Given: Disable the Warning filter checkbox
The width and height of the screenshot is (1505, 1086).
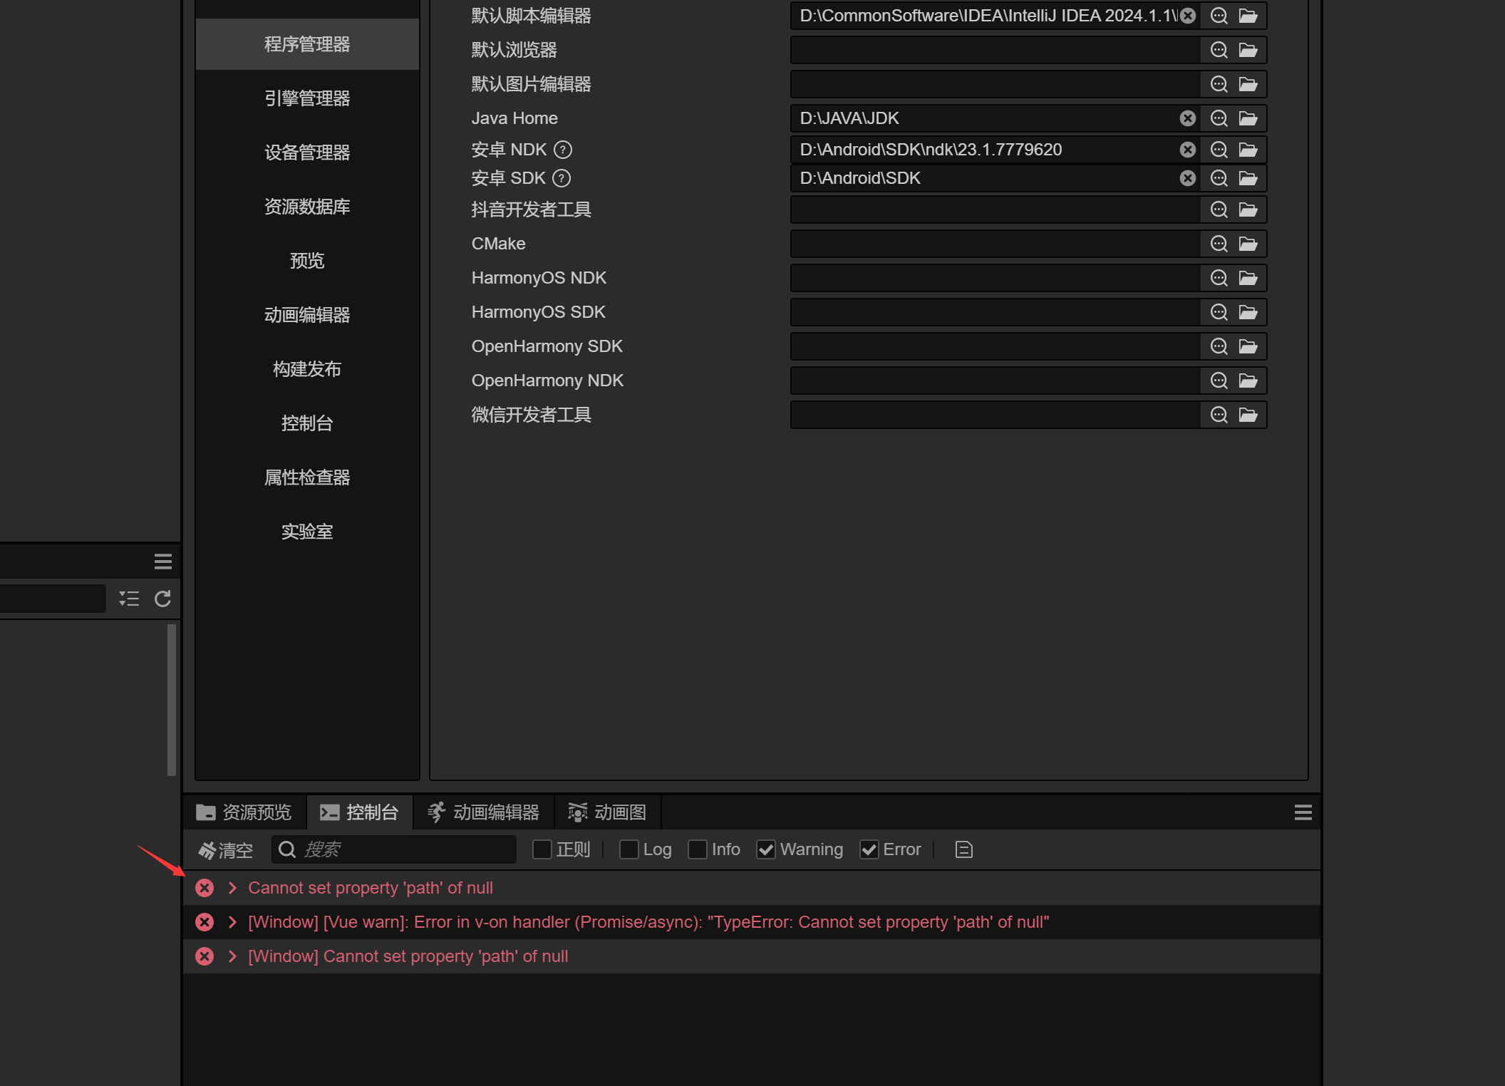Looking at the screenshot, I should 766,849.
